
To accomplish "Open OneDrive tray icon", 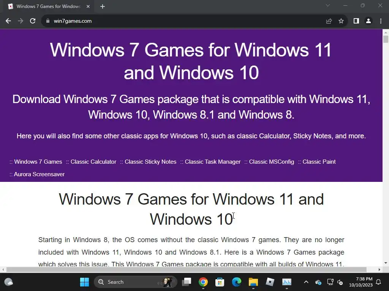I will [318, 282].
